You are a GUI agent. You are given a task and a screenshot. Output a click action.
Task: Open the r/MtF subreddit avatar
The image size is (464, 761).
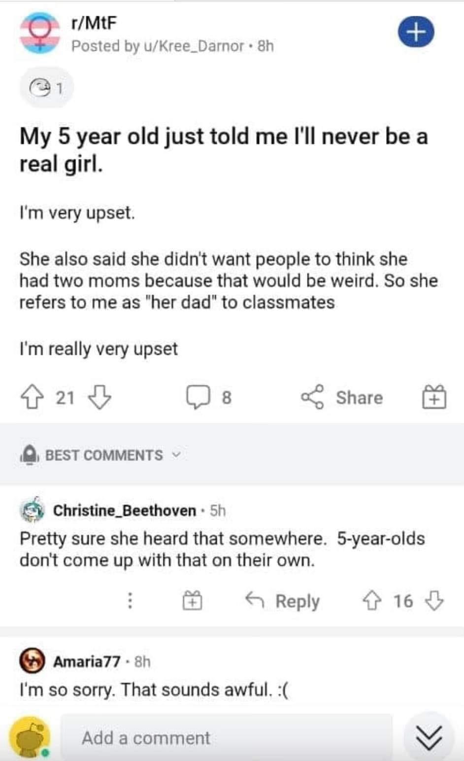[x=39, y=32]
